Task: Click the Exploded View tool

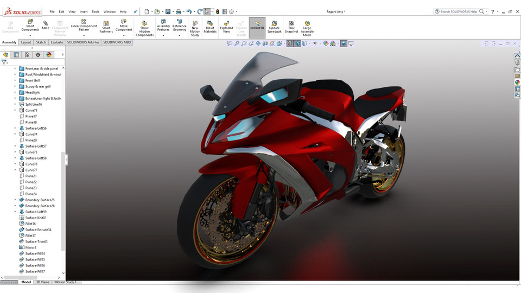Action: (226, 27)
